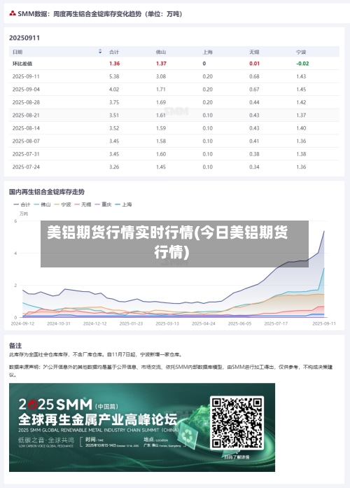Toggle the 合计 series in chart legend
Viewport: 350px width, 488px height.
pos(22,204)
